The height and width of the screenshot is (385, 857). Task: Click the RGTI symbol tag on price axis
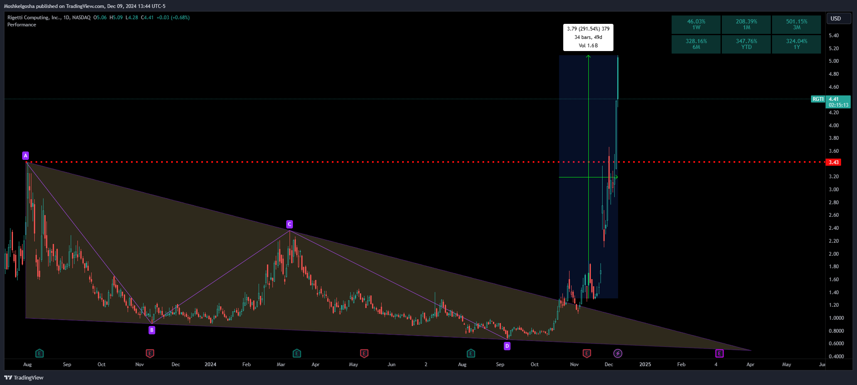pyautogui.click(x=818, y=99)
